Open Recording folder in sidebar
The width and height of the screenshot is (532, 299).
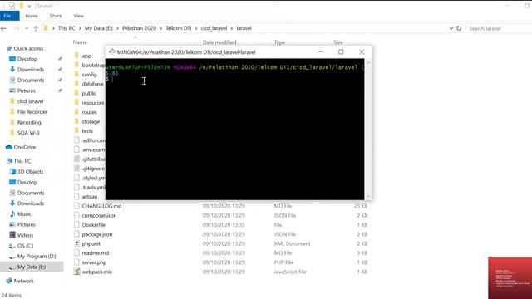pyautogui.click(x=29, y=122)
